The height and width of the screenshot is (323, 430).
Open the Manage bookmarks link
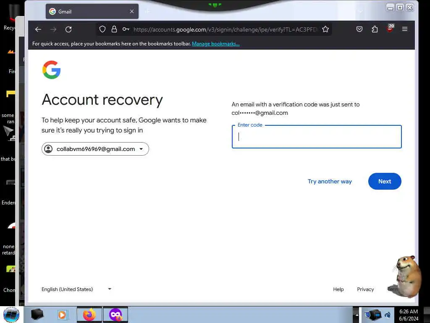[x=215, y=44]
